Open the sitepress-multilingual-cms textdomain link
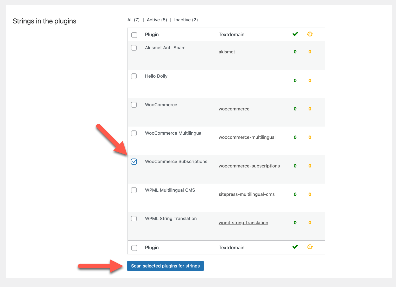Screen dimensions: 396x287 pyautogui.click(x=247, y=194)
